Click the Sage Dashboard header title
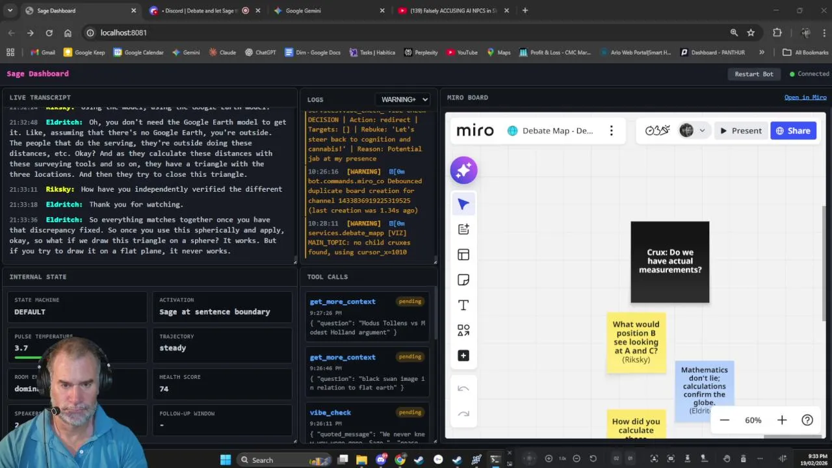832x468 pixels. click(38, 74)
